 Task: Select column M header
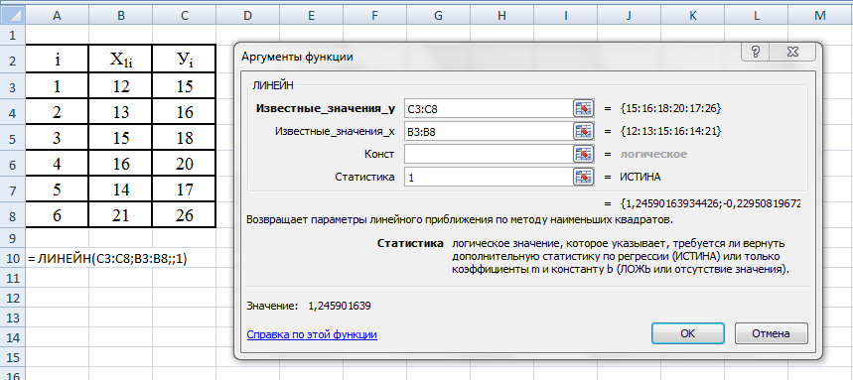tap(820, 16)
